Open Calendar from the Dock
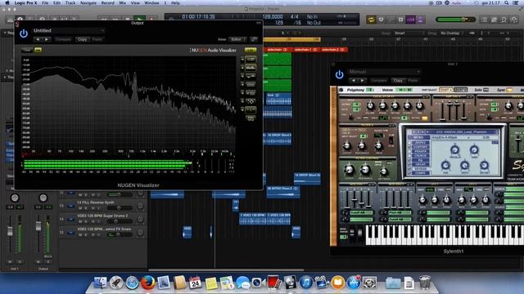 196,283
